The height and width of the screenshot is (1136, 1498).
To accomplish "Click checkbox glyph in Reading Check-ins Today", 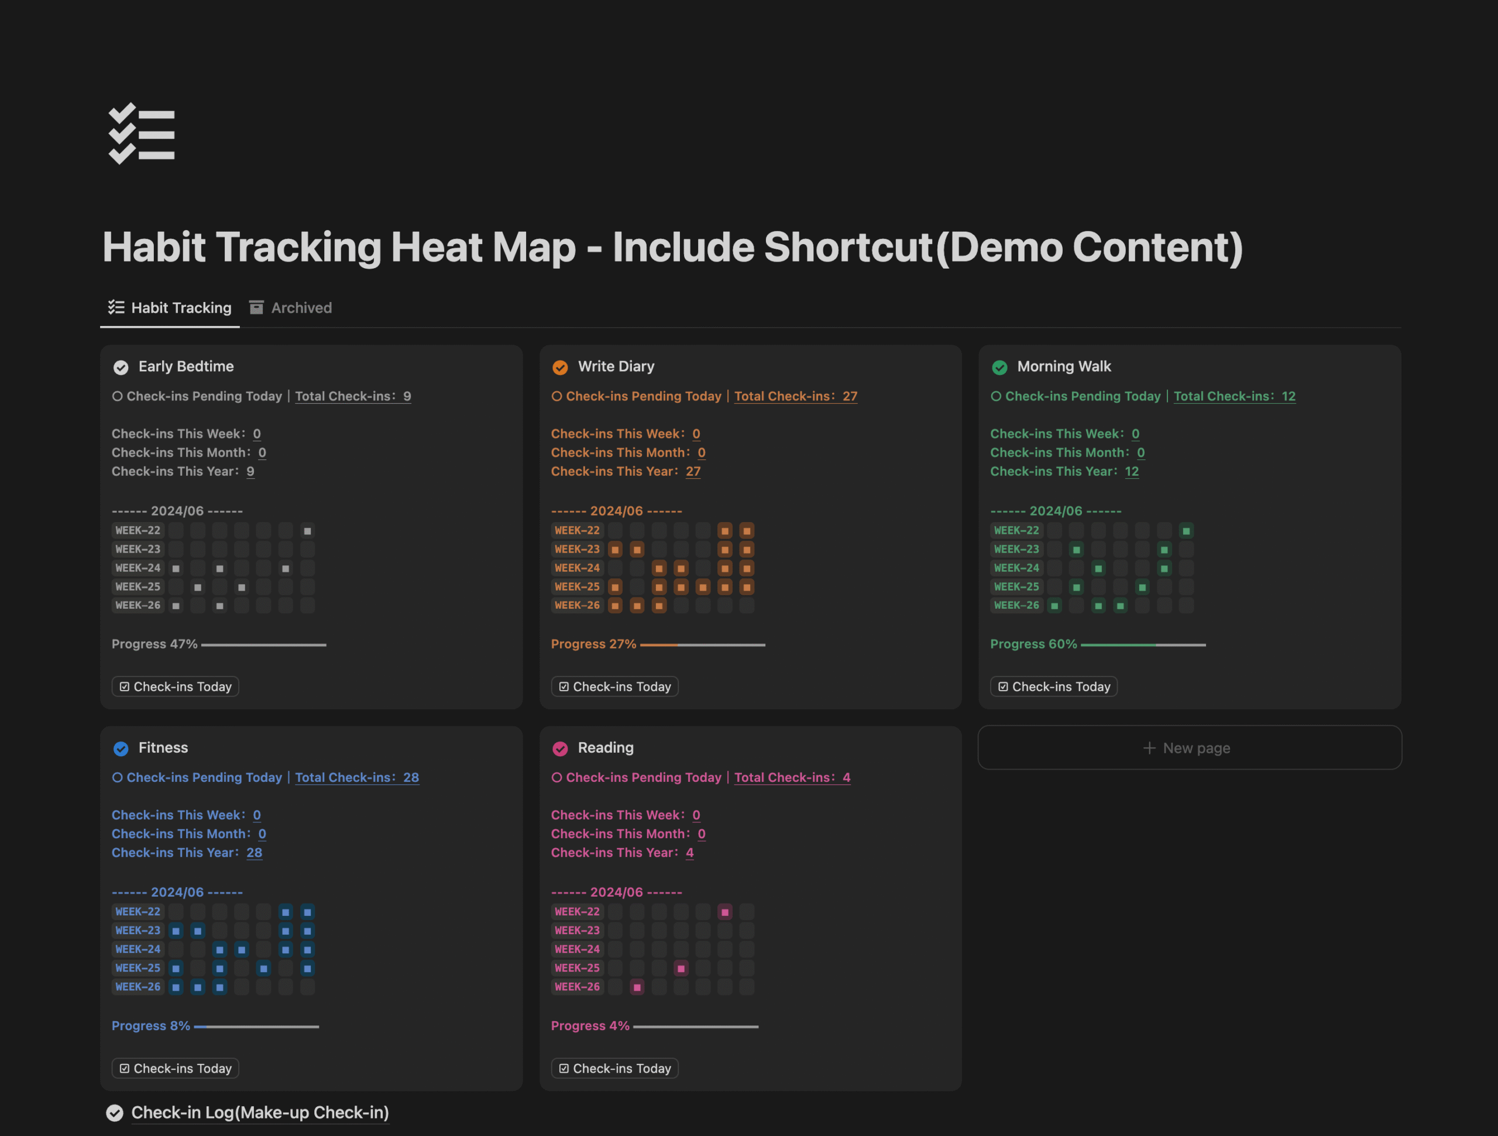I will [564, 1068].
